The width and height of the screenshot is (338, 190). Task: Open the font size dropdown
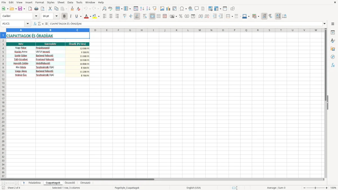[56, 16]
